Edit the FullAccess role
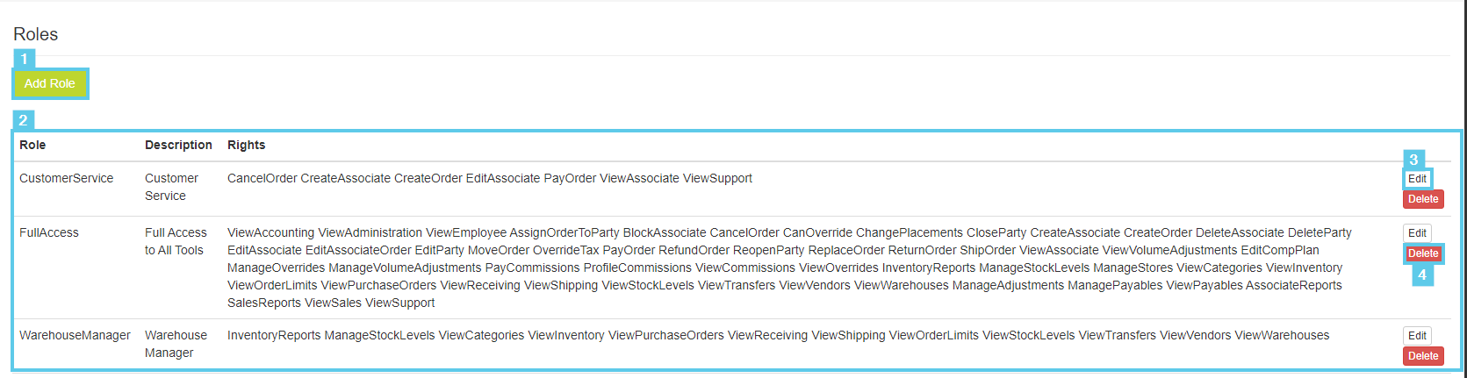The image size is (1467, 378). click(1417, 233)
